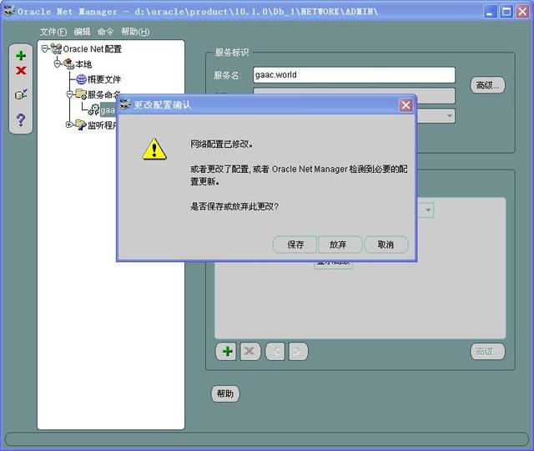Click the green plus add-address button below the panel

(x=226, y=352)
